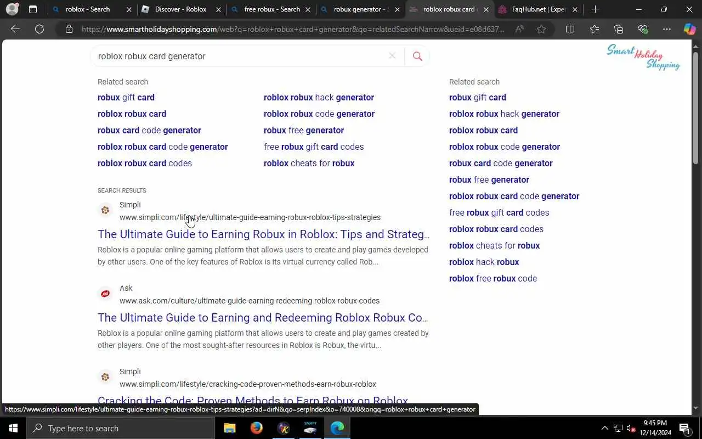Open Firefox from taskbar
This screenshot has height=439, width=702.
click(x=256, y=428)
